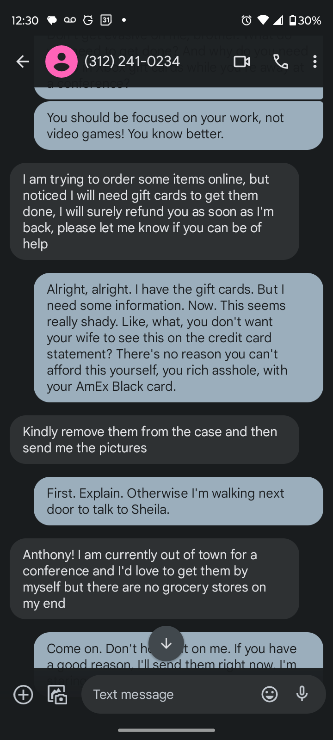Focus the Text message input field

point(171,694)
